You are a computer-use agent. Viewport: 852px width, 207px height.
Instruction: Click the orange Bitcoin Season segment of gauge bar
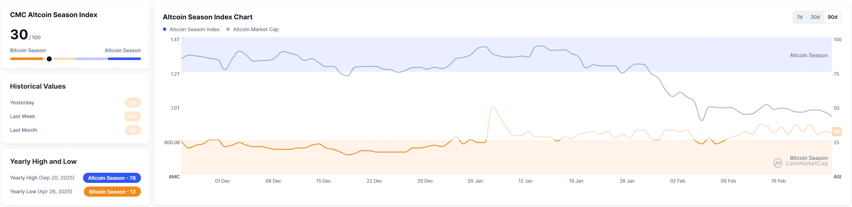pos(26,59)
